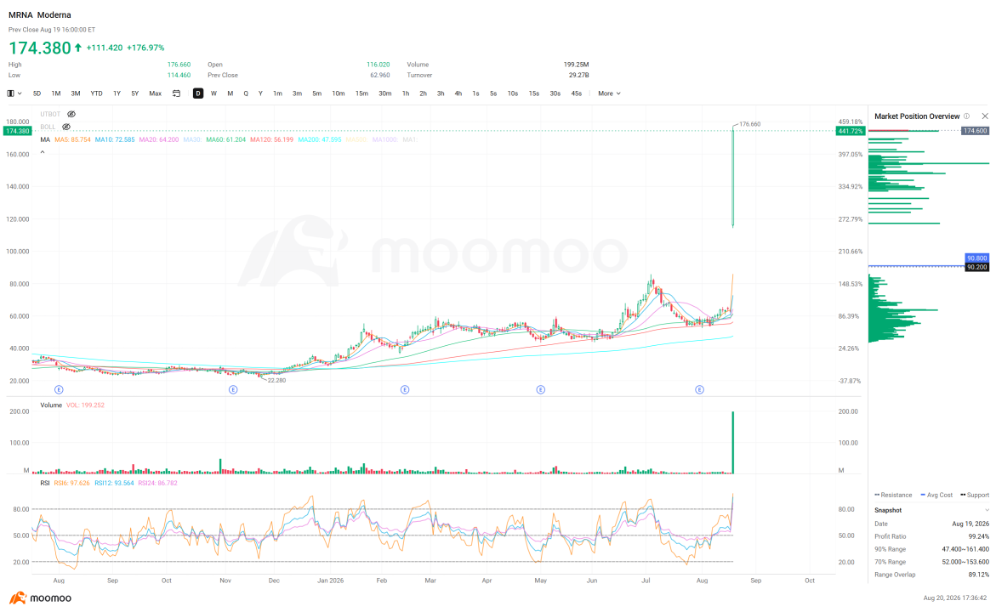Switch to the quarterly Q interval

coord(246,93)
